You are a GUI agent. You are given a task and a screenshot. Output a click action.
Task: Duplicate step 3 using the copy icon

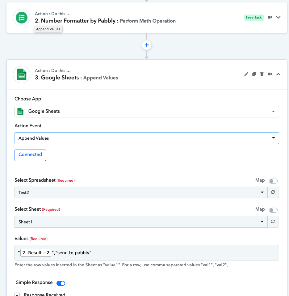click(254, 74)
